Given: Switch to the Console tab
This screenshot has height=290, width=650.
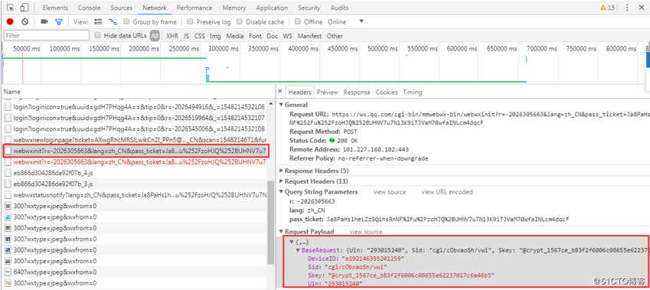Looking at the screenshot, I should point(89,8).
